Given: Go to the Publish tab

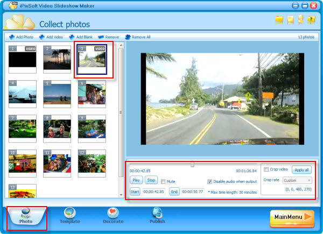Looking at the screenshot, I should tap(157, 215).
